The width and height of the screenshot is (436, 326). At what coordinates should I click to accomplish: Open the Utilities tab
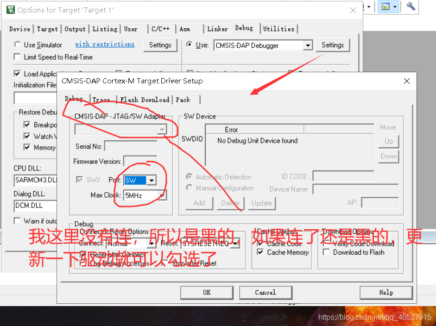coord(278,29)
